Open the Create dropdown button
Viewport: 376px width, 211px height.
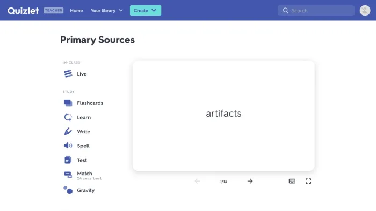point(146,11)
